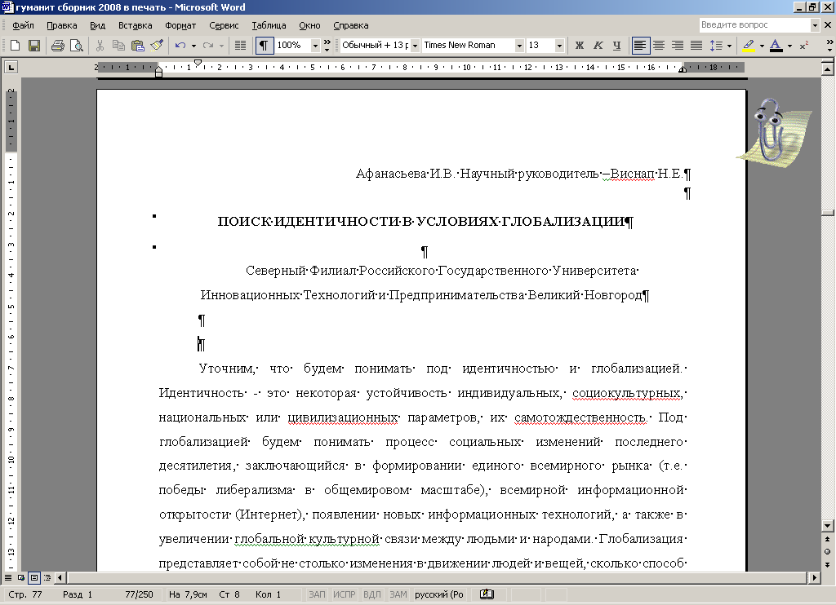This screenshot has width=836, height=605.
Task: Open line spacing options arrow
Action: click(x=729, y=46)
